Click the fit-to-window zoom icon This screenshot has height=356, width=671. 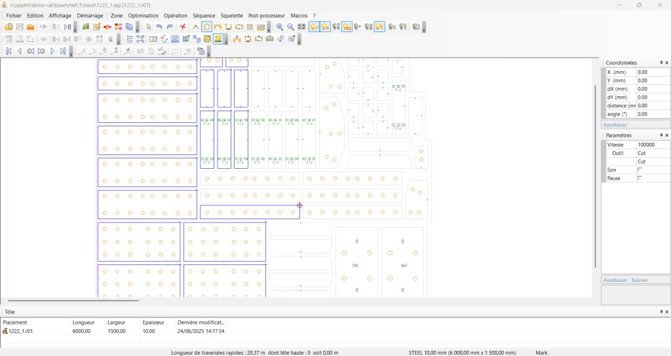[301, 27]
